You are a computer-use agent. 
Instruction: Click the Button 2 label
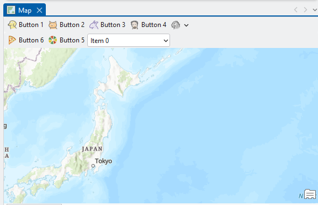[72, 25]
